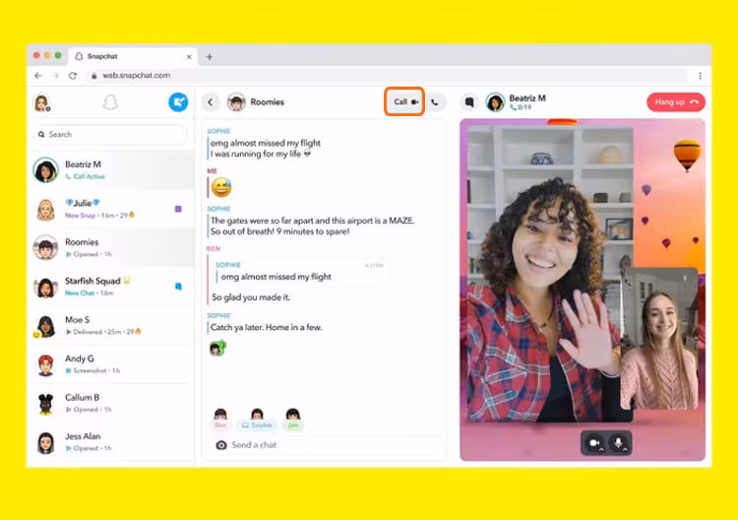
Task: Open camera icon beside Send a chat
Action: point(220,445)
